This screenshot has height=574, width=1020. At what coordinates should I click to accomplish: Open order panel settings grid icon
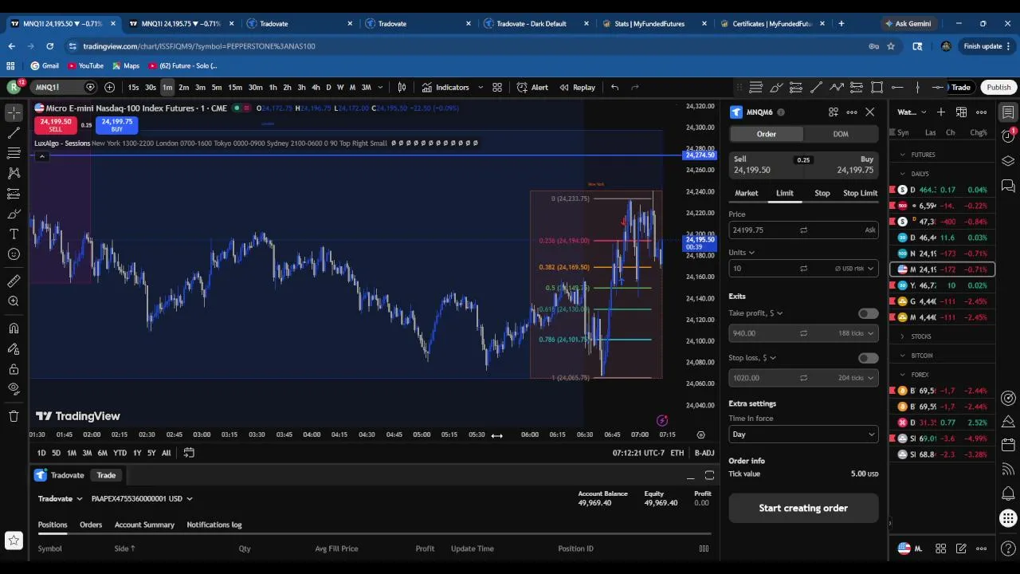pyautogui.click(x=834, y=112)
